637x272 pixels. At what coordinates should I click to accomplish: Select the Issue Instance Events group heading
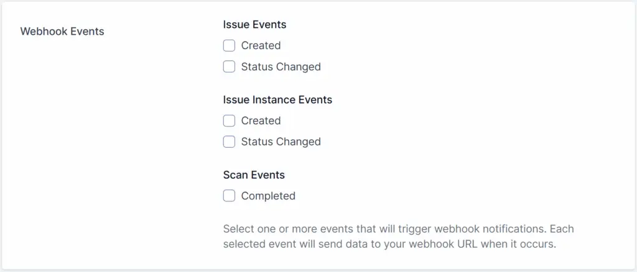(x=277, y=99)
